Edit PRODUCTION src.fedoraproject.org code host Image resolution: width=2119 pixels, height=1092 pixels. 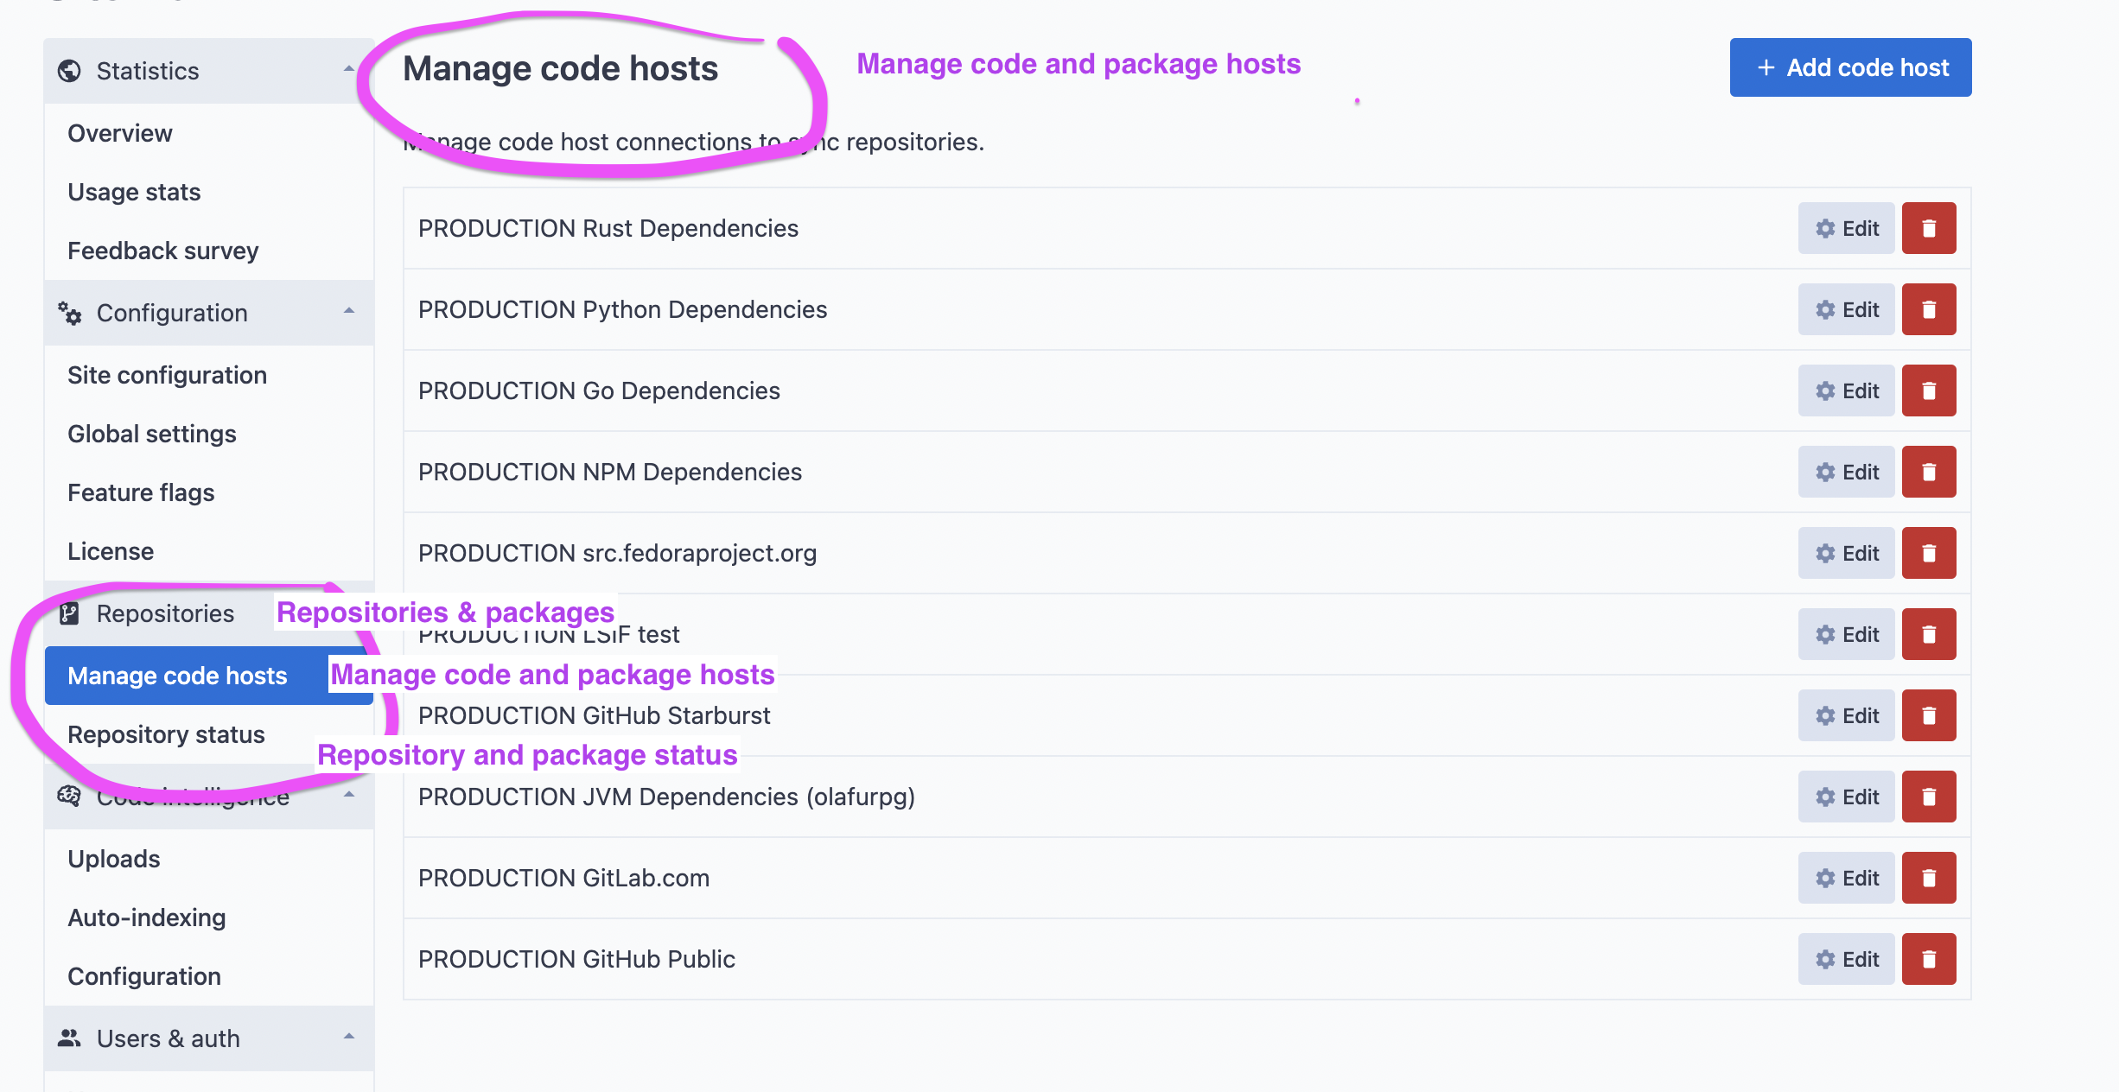point(1846,553)
